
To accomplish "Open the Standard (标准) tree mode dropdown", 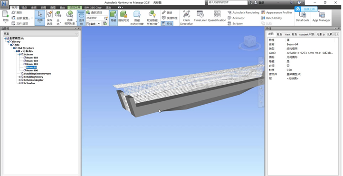I will [40, 34].
